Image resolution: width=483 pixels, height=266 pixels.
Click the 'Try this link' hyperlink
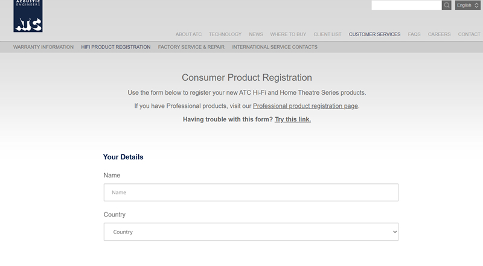[x=293, y=119]
